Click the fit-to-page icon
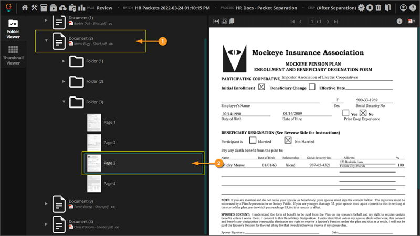 click(x=224, y=21)
